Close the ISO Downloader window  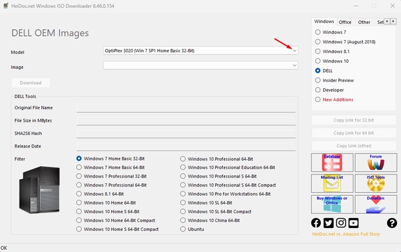click(x=392, y=6)
